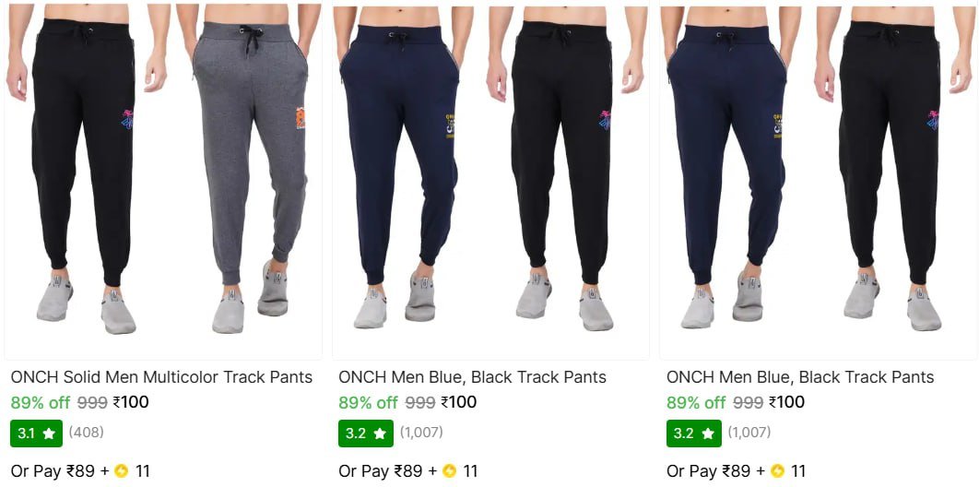Open the (408) reviews count
This screenshot has width=979, height=487.
click(86, 432)
